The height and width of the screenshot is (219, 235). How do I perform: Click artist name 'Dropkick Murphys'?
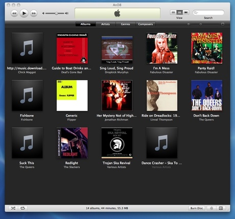[x=116, y=72]
